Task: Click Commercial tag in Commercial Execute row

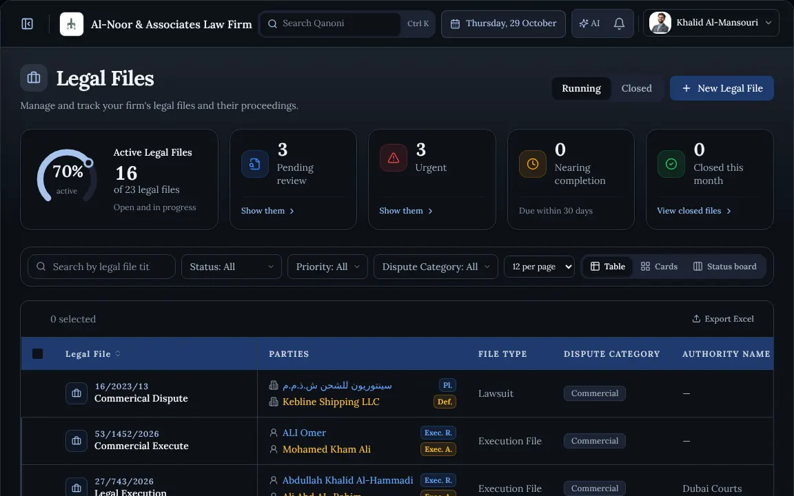Action: [595, 441]
